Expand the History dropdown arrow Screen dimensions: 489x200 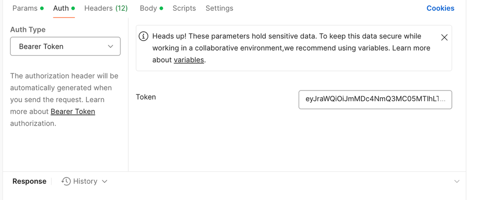[104, 181]
